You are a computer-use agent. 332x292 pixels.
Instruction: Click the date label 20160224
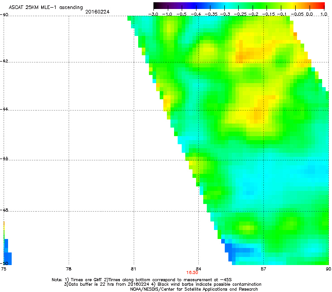97,12
